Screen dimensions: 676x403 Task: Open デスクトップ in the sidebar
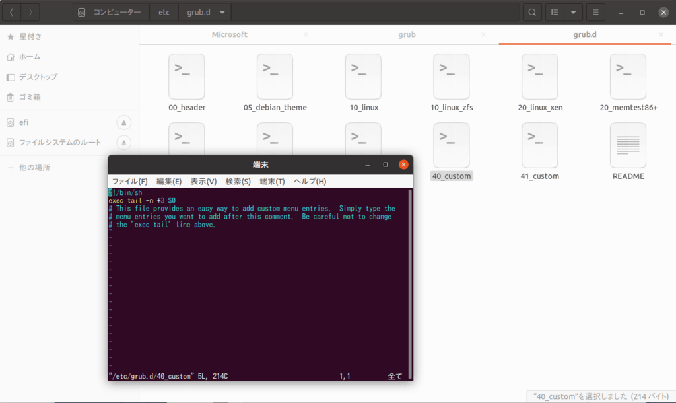69,77
